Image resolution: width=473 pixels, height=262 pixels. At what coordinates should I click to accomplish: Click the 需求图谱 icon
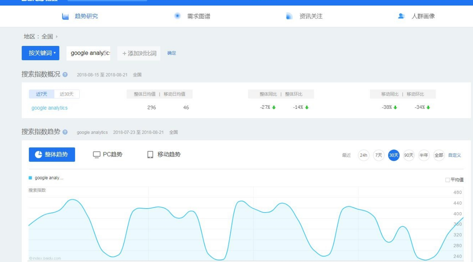(x=177, y=16)
